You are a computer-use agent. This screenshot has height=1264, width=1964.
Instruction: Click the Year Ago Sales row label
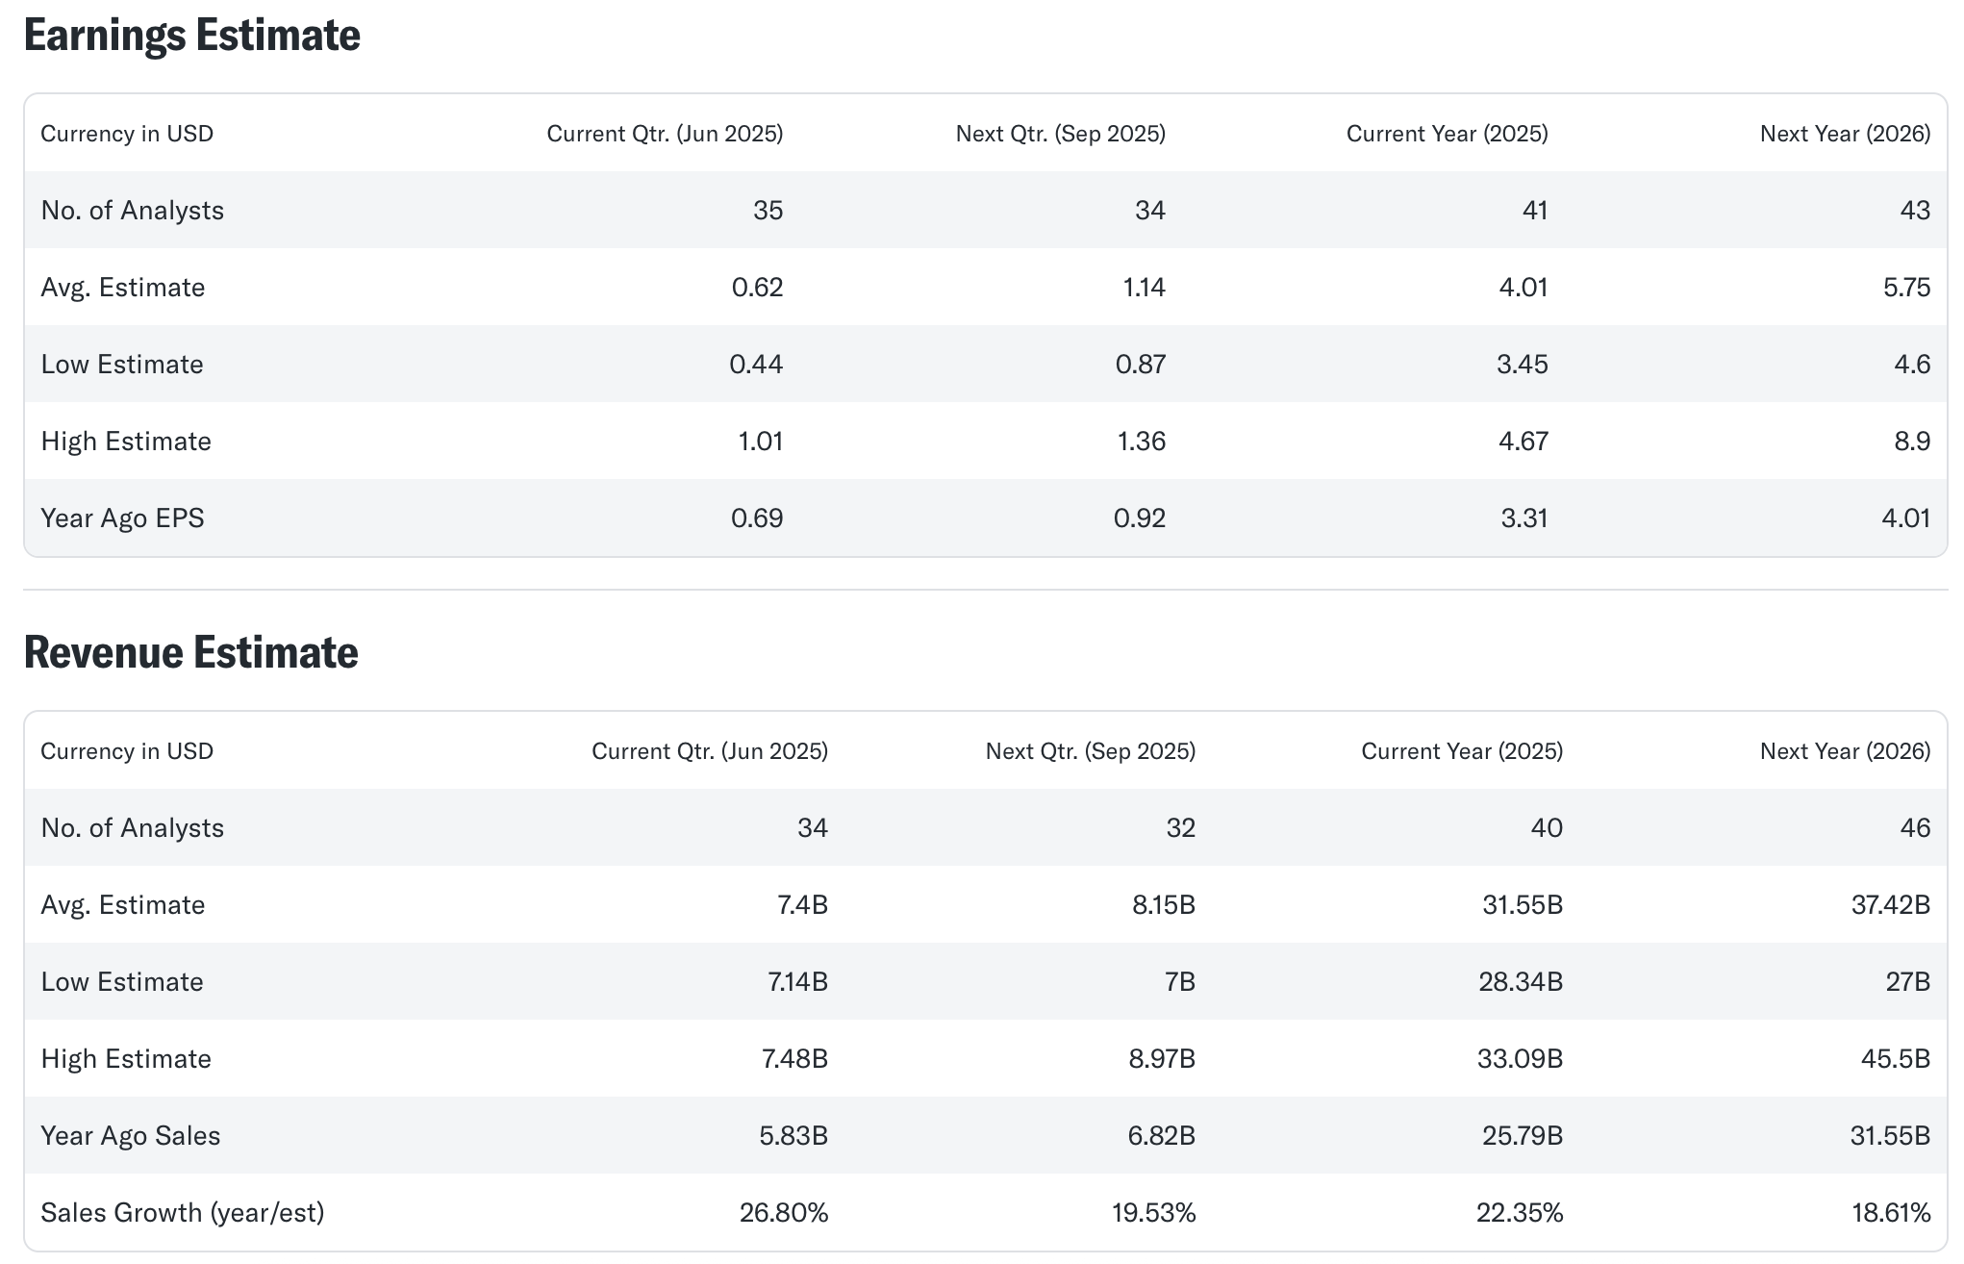130,1136
